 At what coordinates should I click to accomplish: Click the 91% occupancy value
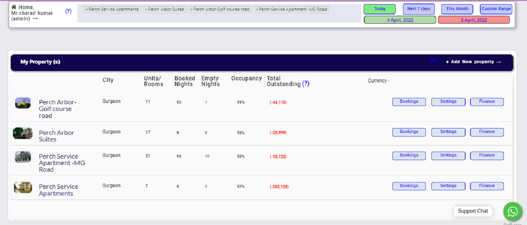[x=241, y=102]
